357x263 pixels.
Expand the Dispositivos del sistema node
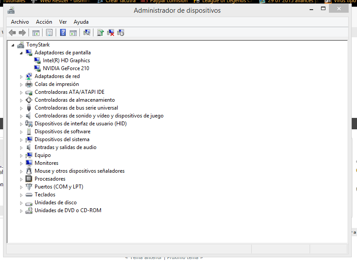21,140
